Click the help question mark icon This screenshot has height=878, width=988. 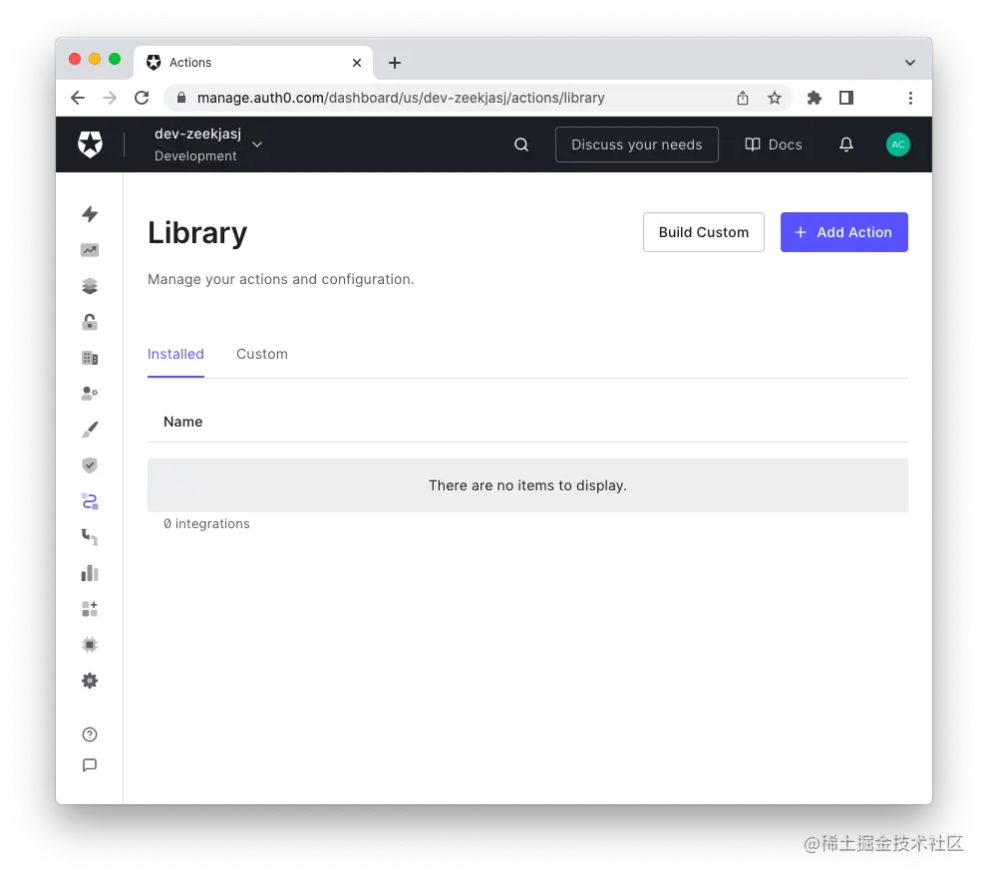pyautogui.click(x=89, y=733)
